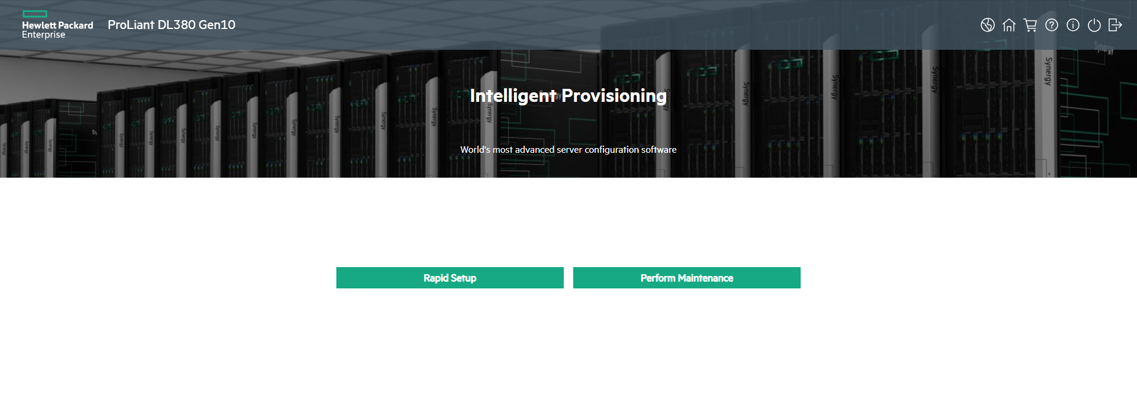The width and height of the screenshot is (1137, 411).
Task: Click the word Enterprise under the logo
Action: click(43, 35)
